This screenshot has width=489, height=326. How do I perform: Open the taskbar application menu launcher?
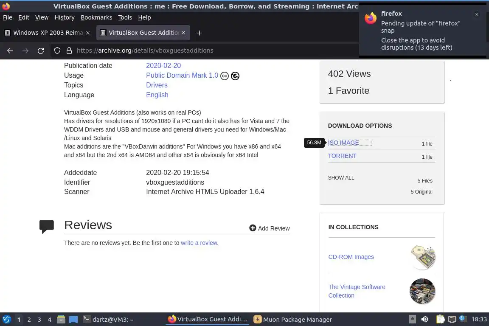(x=6, y=320)
